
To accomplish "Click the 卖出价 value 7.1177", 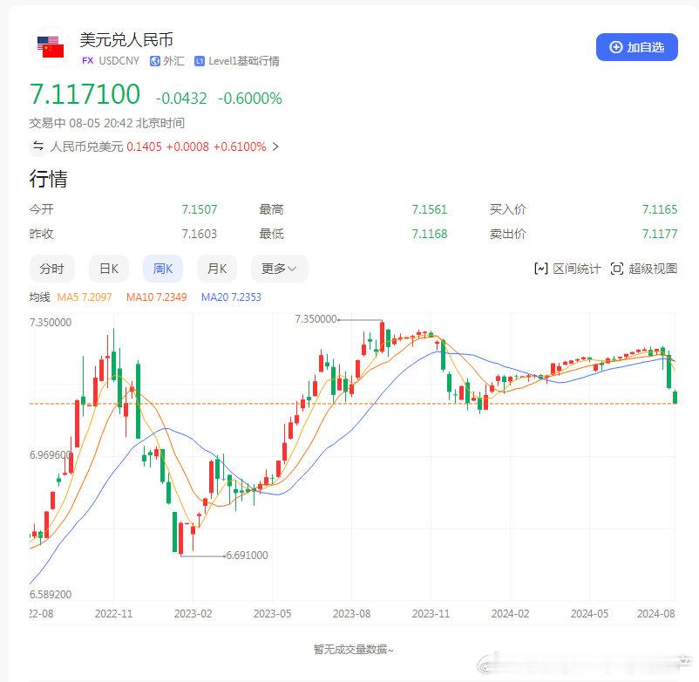I will (x=660, y=234).
